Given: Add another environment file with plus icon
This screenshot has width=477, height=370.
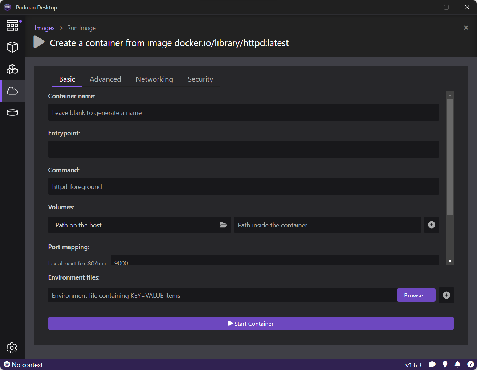Looking at the screenshot, I should (x=446, y=295).
